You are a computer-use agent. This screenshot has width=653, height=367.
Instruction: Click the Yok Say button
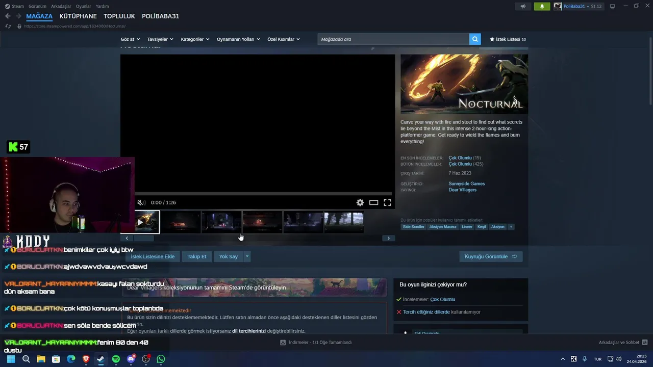[x=229, y=256]
